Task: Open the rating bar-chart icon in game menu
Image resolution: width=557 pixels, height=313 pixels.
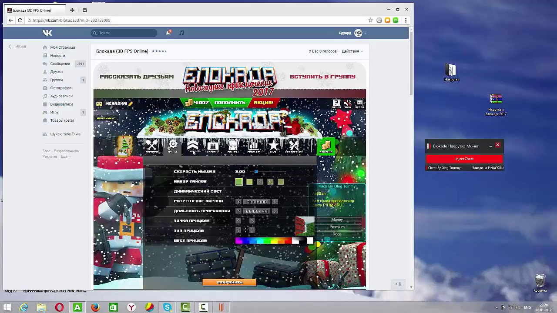Action: coord(253,146)
